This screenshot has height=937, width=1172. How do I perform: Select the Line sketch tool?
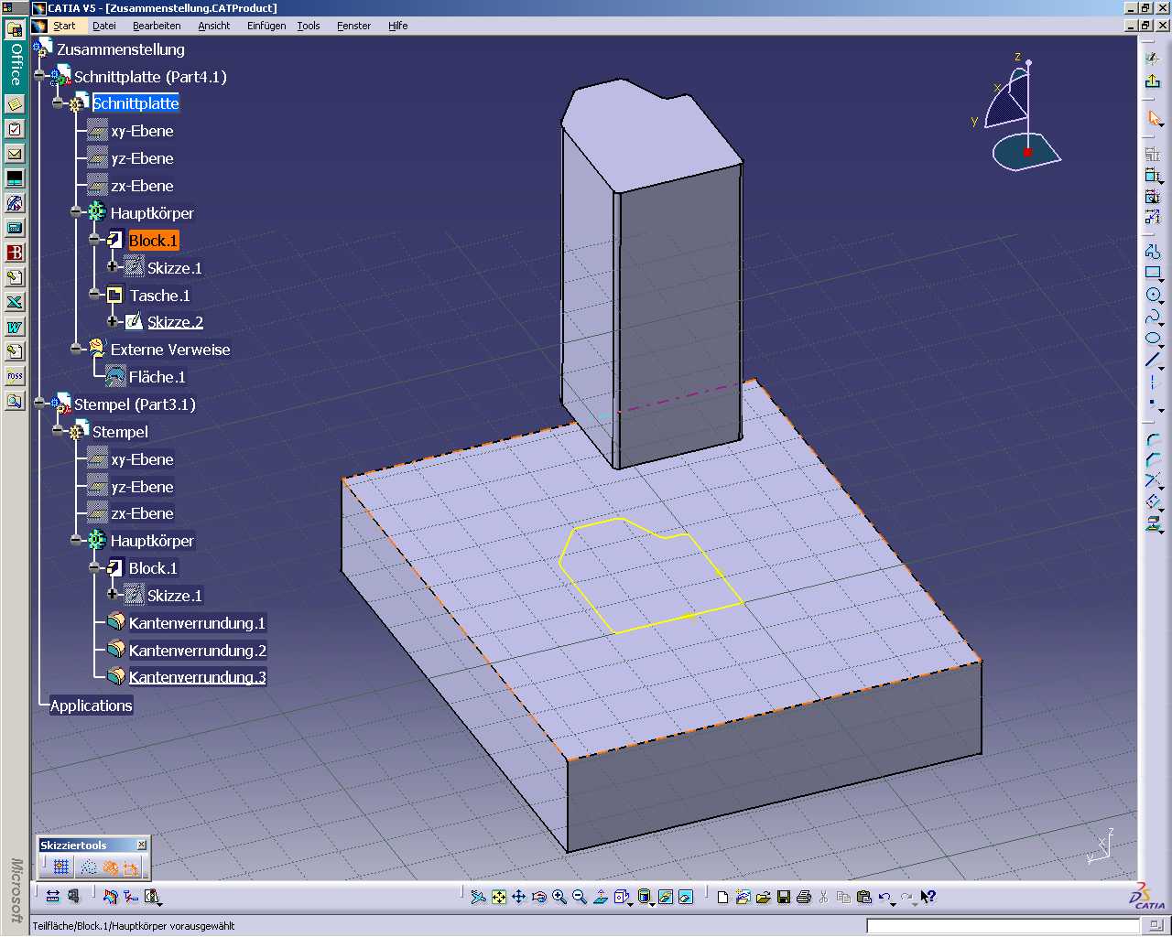[x=1153, y=360]
